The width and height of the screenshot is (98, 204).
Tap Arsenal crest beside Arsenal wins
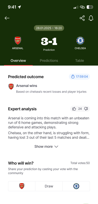pyautogui.click(x=11, y=86)
